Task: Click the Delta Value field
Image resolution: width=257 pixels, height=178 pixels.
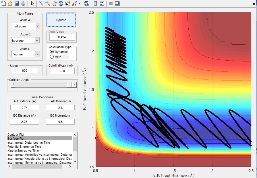Action: point(62,37)
